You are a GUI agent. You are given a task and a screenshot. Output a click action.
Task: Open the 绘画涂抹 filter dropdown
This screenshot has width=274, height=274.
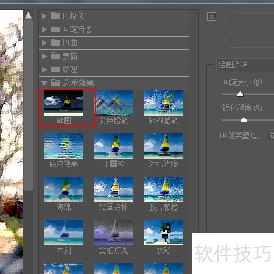245,65
